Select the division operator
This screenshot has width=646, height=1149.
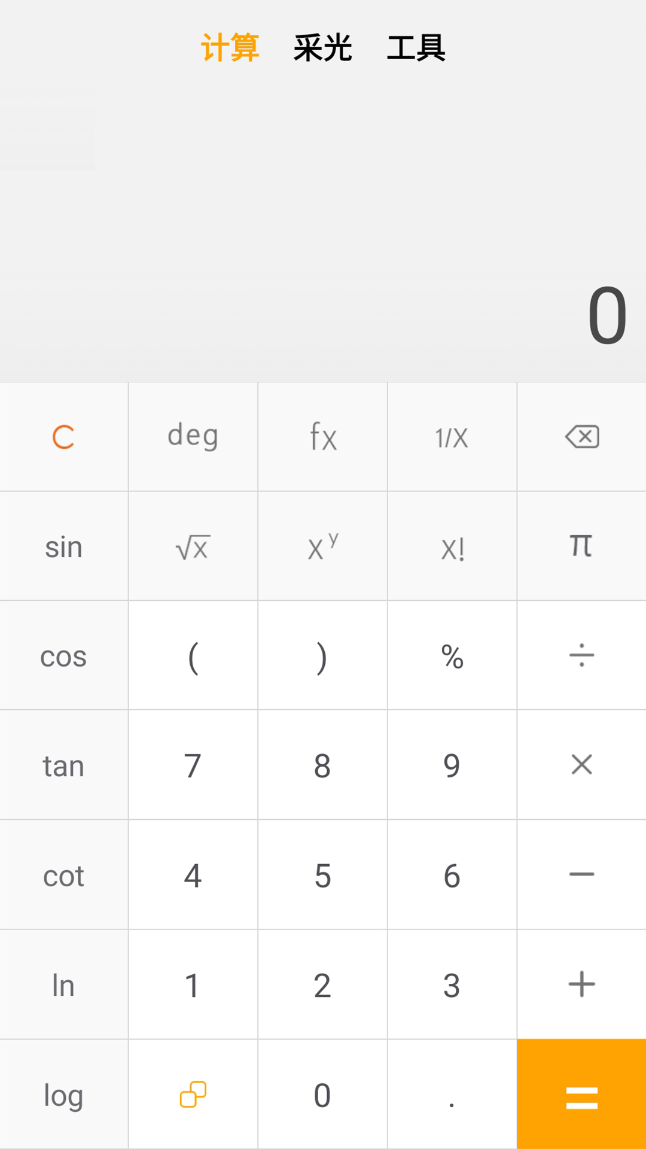582,655
